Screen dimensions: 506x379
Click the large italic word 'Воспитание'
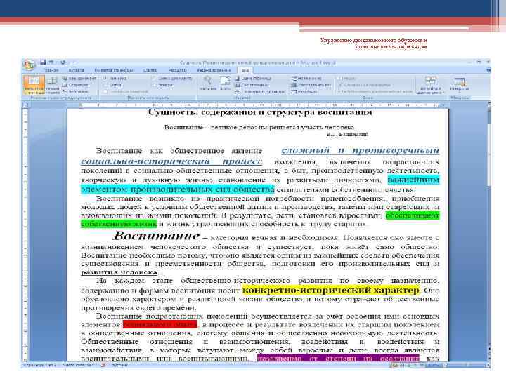(x=157, y=236)
